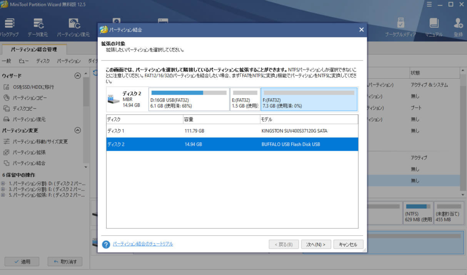The image size is (467, 275).
Task: Click the ディスク column header
Action: 145,119
